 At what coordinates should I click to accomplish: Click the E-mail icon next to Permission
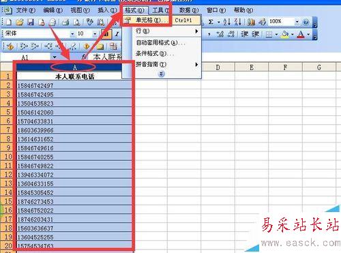pyautogui.click(x=53, y=22)
